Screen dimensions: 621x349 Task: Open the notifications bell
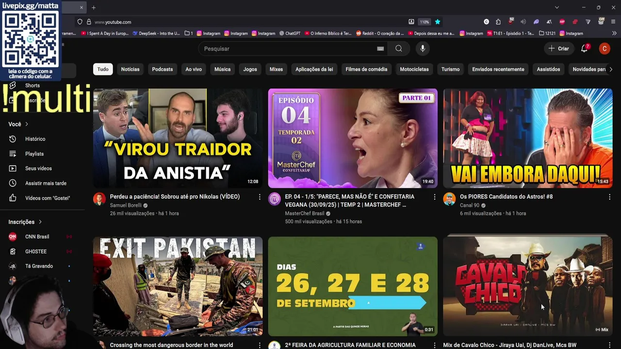click(585, 48)
